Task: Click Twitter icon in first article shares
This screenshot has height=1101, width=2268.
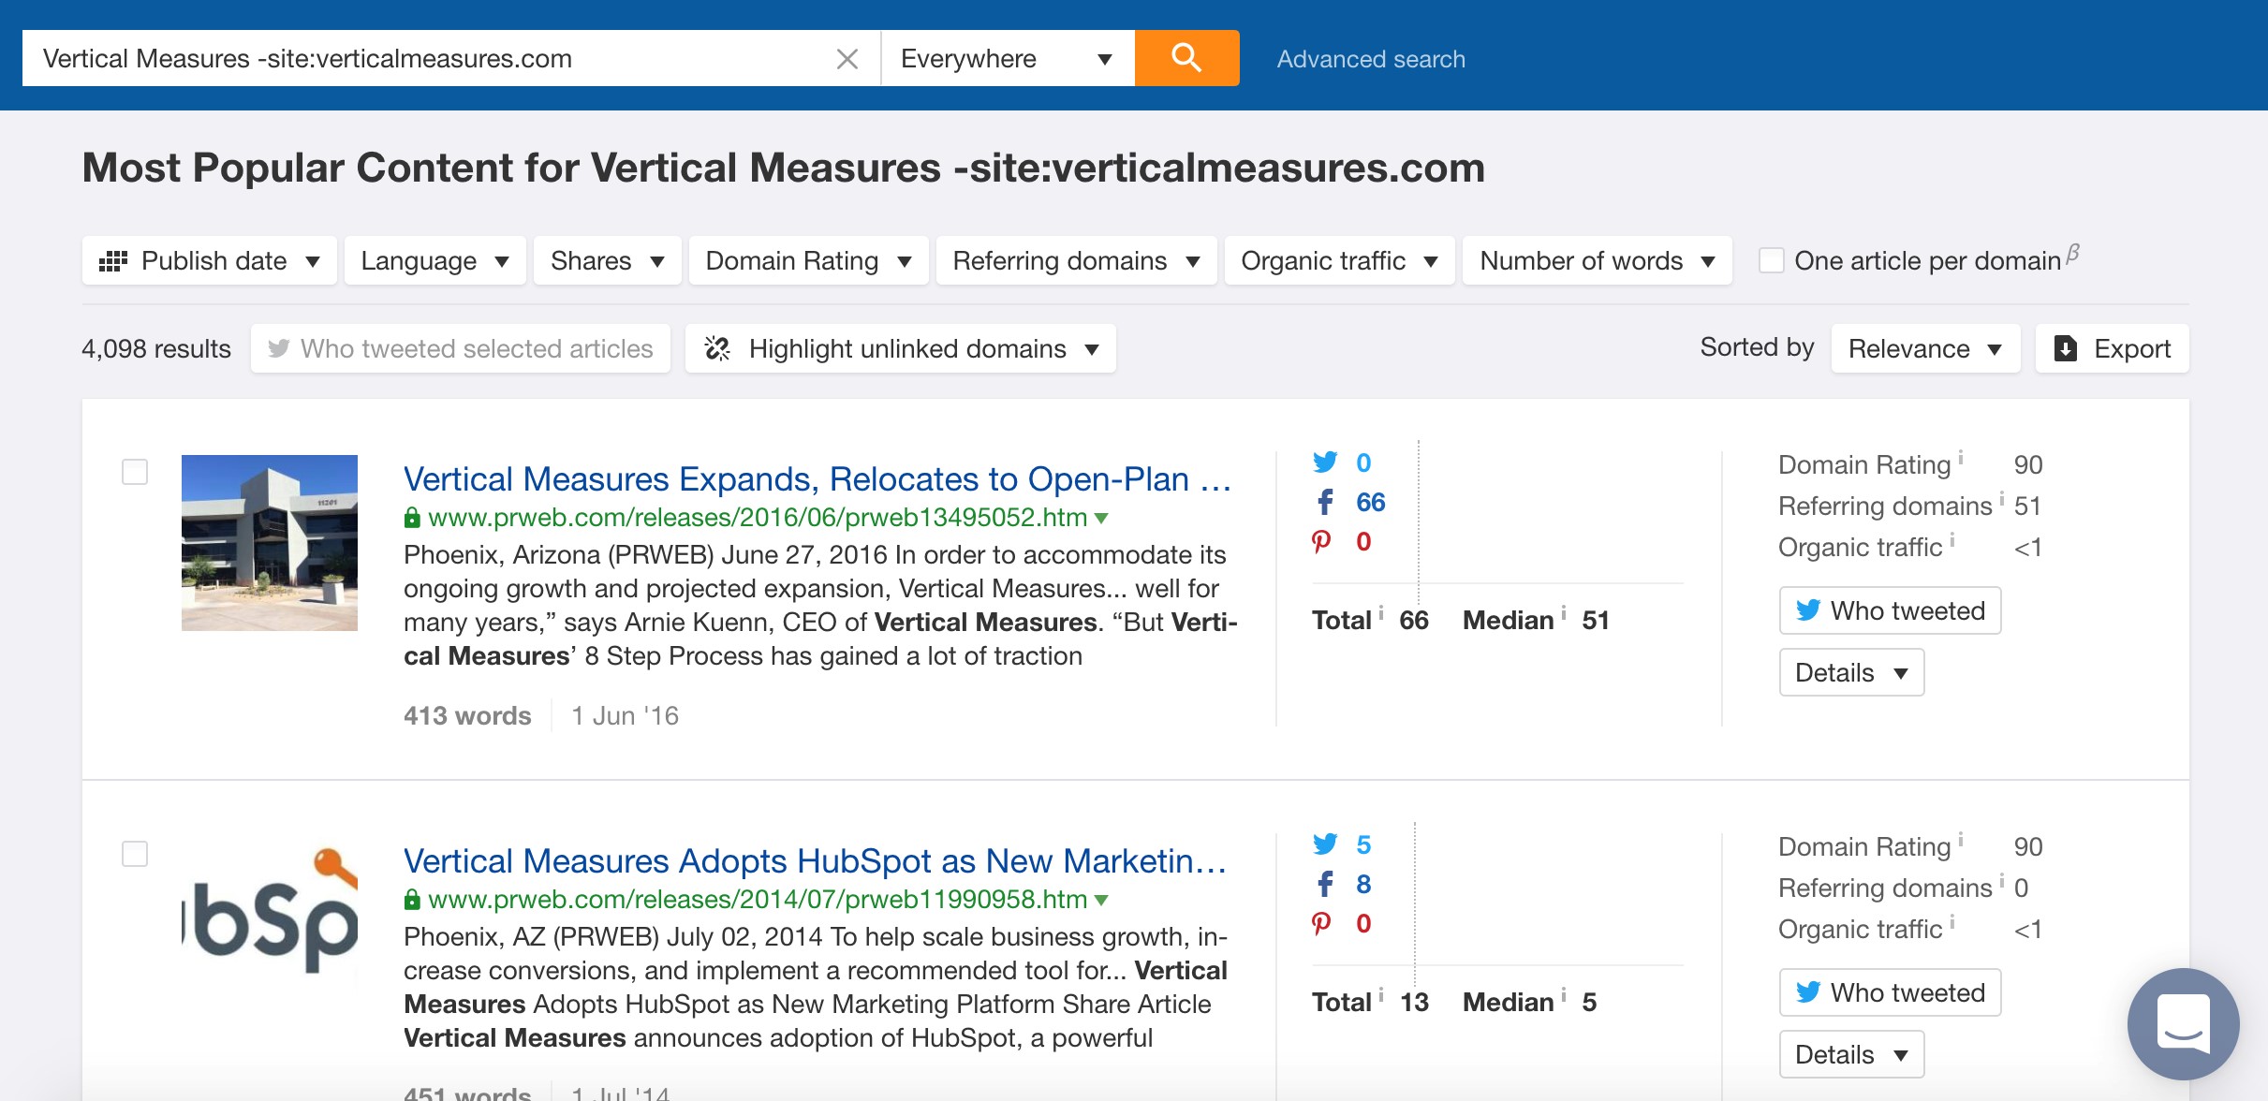Action: [x=1325, y=462]
